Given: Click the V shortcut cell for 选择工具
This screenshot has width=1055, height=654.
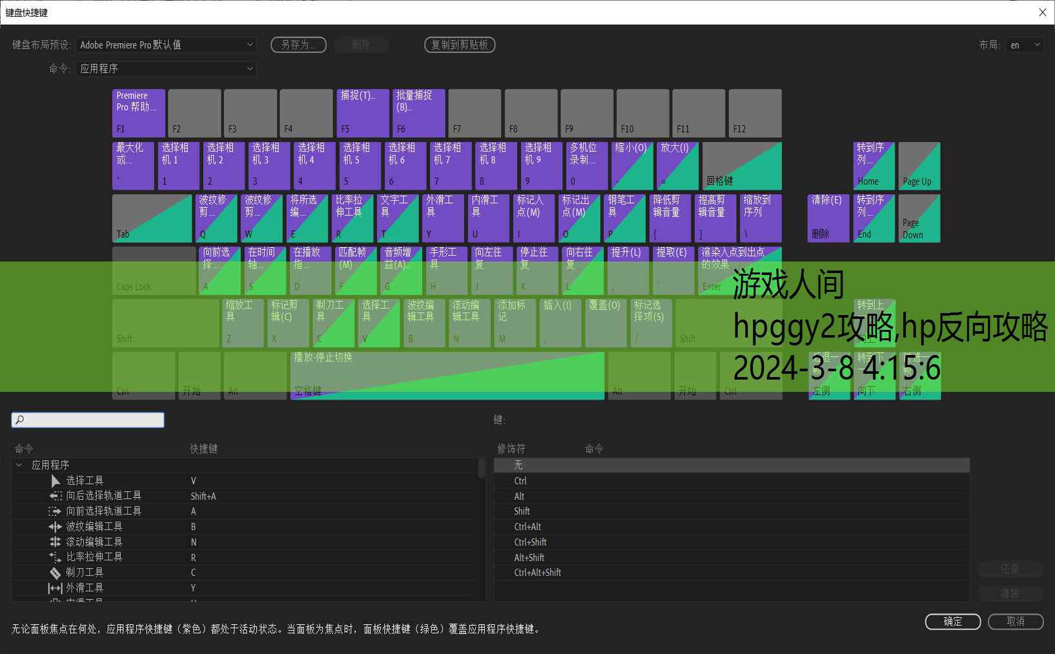Looking at the screenshot, I should coord(193,481).
